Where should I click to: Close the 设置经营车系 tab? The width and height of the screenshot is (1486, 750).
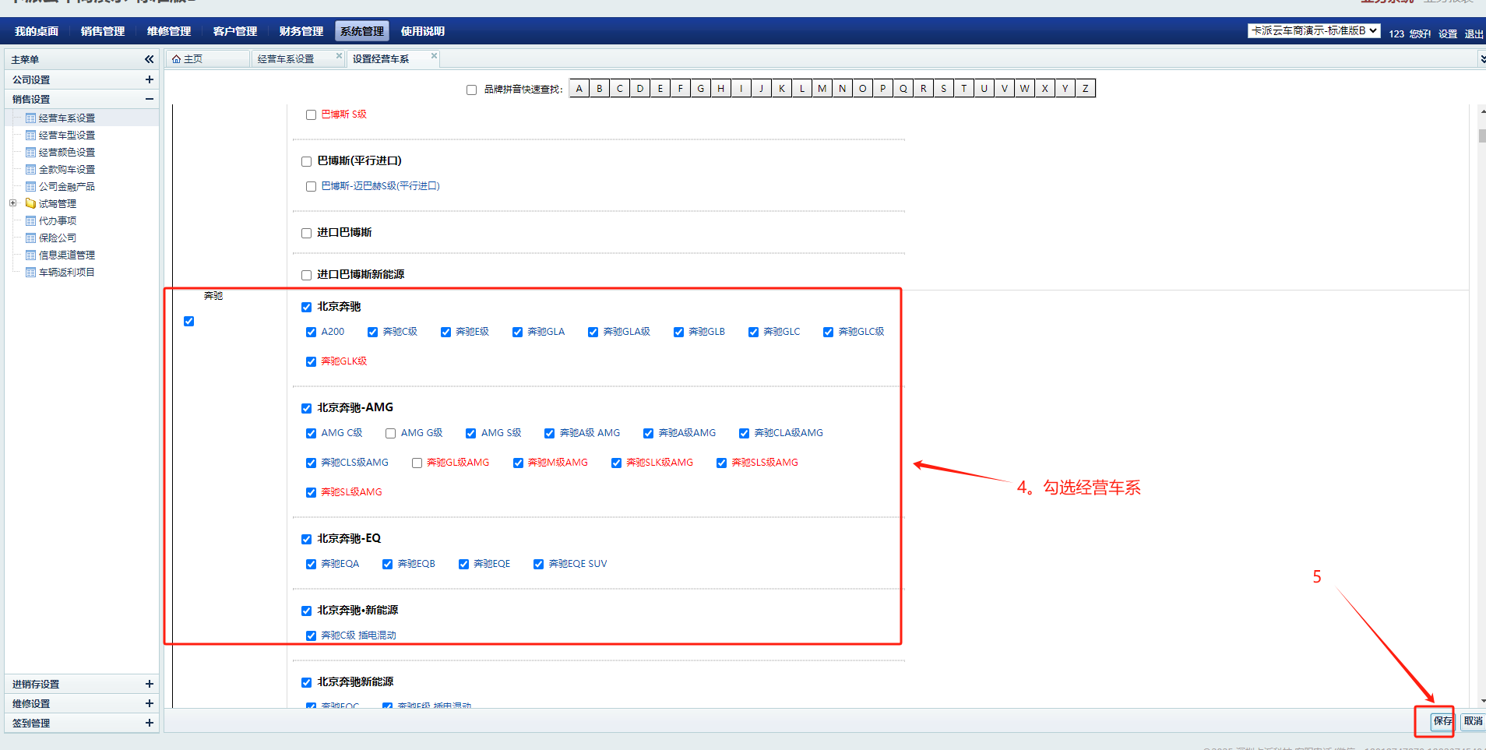434,56
